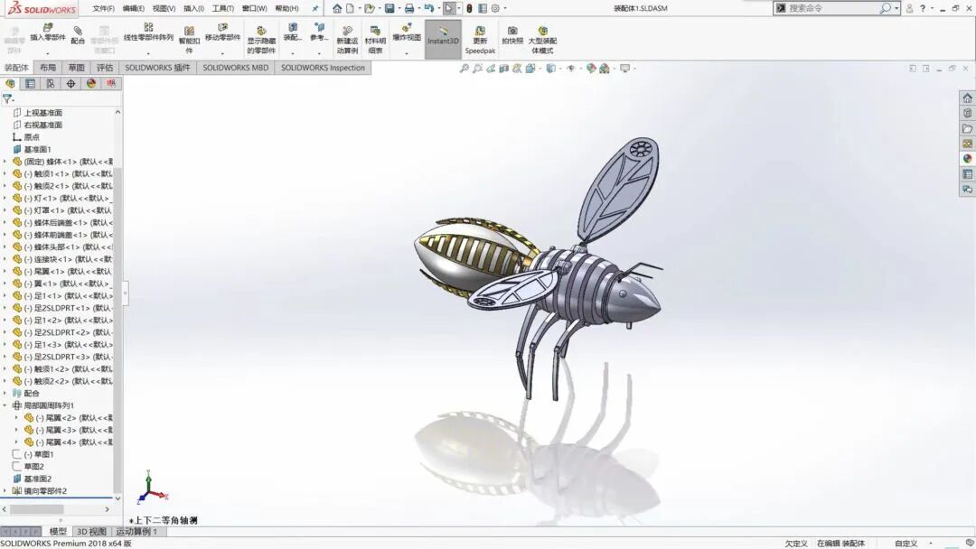This screenshot has height=549, width=976.
Task: Open the ConfigurationManager tab icon
Action: point(51,83)
